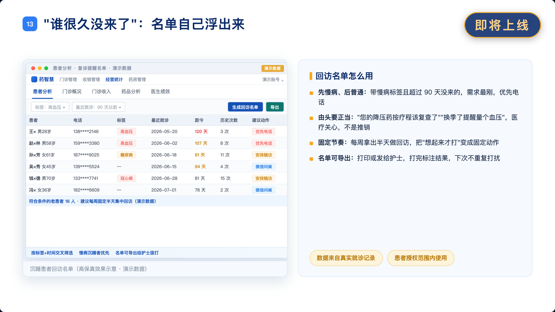Click 高血压 tag in 王× row

pyautogui.click(x=127, y=132)
